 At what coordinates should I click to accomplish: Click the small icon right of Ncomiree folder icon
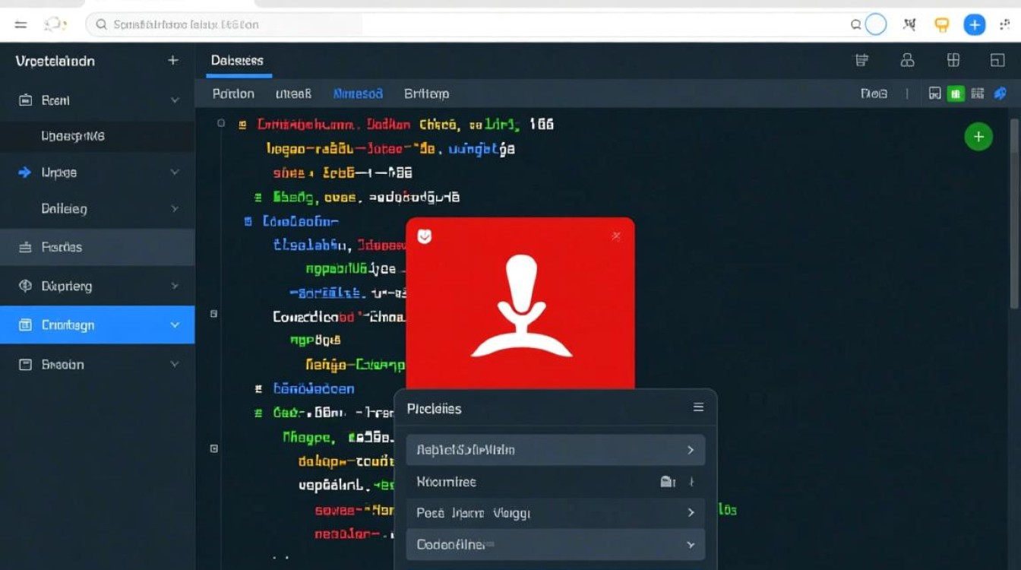pyautogui.click(x=691, y=482)
